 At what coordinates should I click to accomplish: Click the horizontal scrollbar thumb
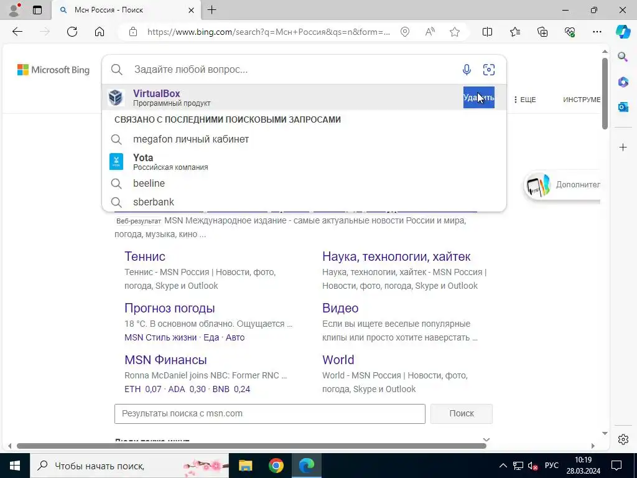click(251, 446)
